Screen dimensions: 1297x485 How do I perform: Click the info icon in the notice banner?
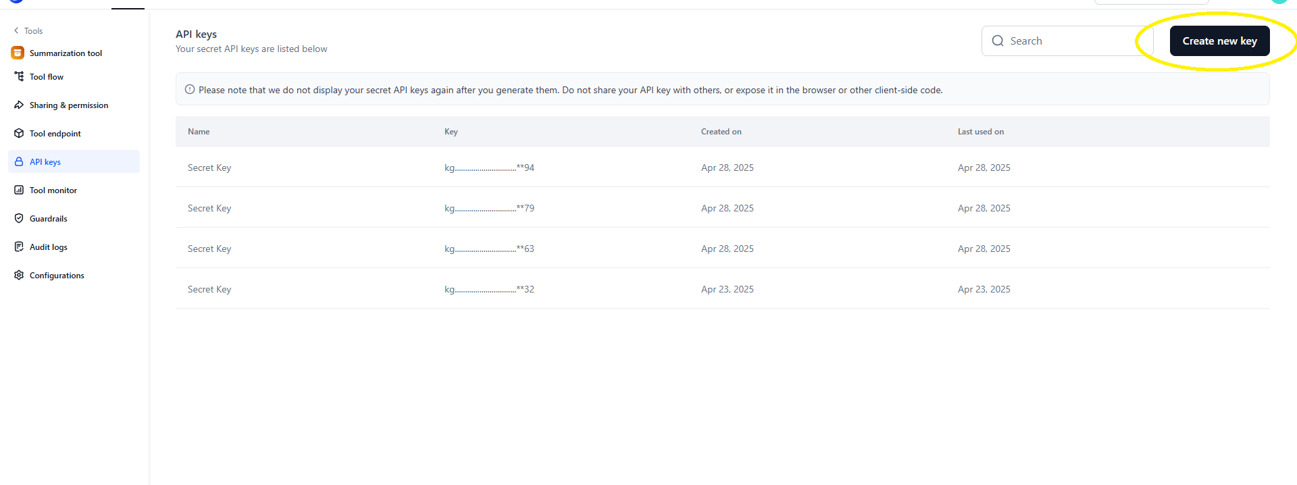click(190, 89)
